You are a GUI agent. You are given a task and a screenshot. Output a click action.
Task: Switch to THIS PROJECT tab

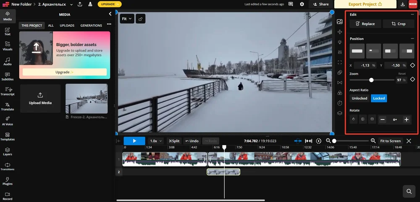click(x=32, y=26)
